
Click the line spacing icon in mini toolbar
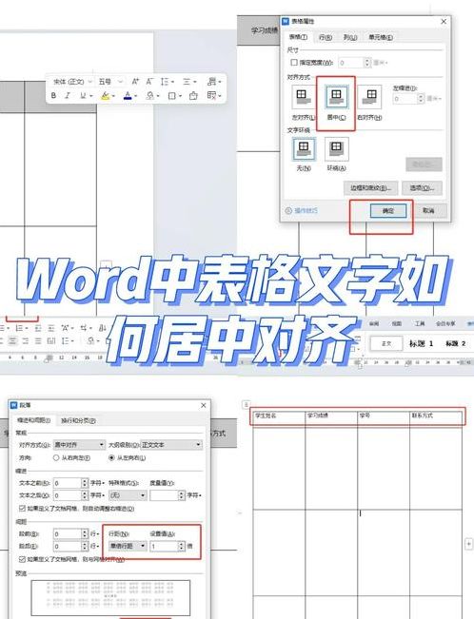click(x=166, y=82)
